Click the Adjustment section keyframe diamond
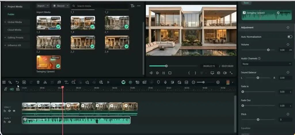This screenshot has width=295, height=135. 288,27
